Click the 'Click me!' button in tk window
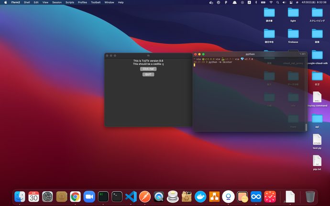330x206 pixels. (x=148, y=69)
